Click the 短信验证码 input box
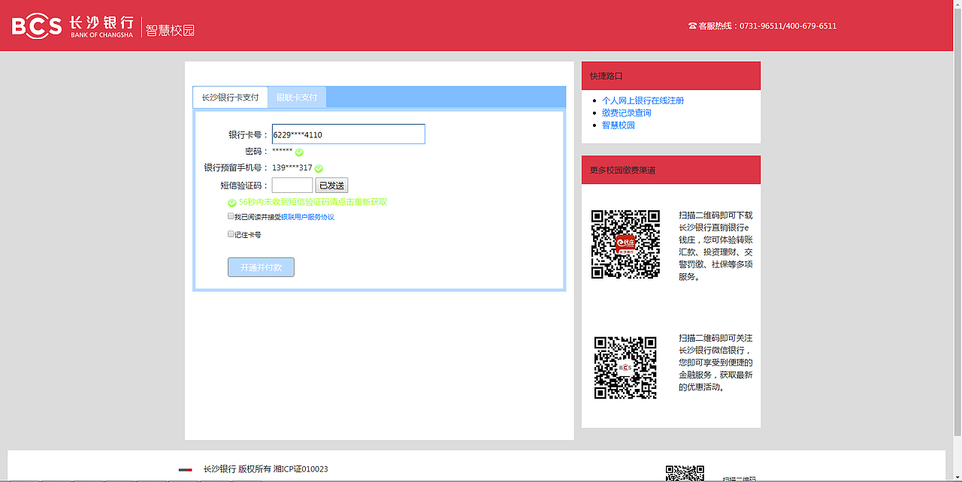The image size is (962, 482). click(x=292, y=185)
